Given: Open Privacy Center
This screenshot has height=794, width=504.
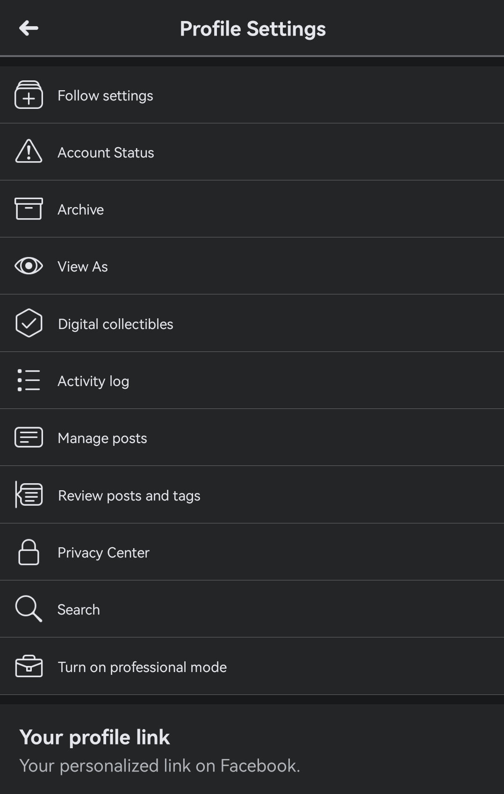Looking at the screenshot, I should point(252,552).
